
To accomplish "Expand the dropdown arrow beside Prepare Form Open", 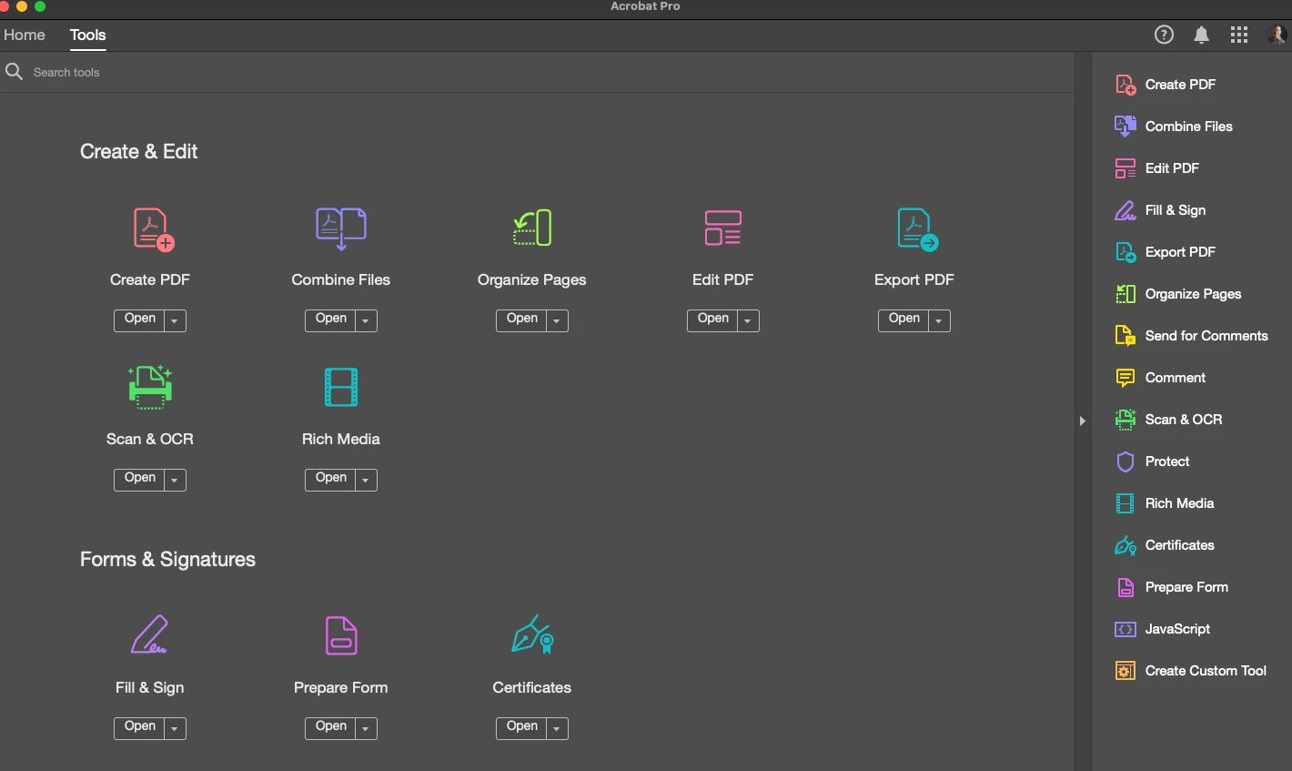I will point(366,728).
